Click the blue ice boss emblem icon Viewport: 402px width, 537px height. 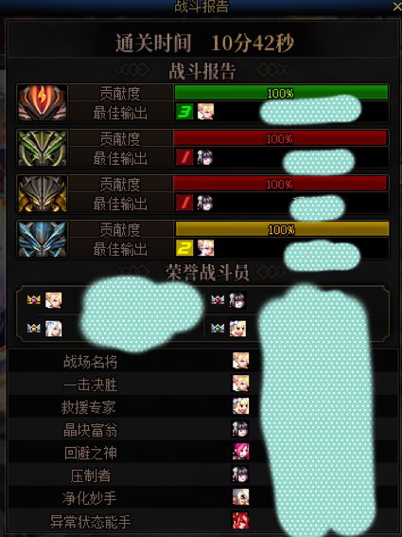pyautogui.click(x=42, y=239)
